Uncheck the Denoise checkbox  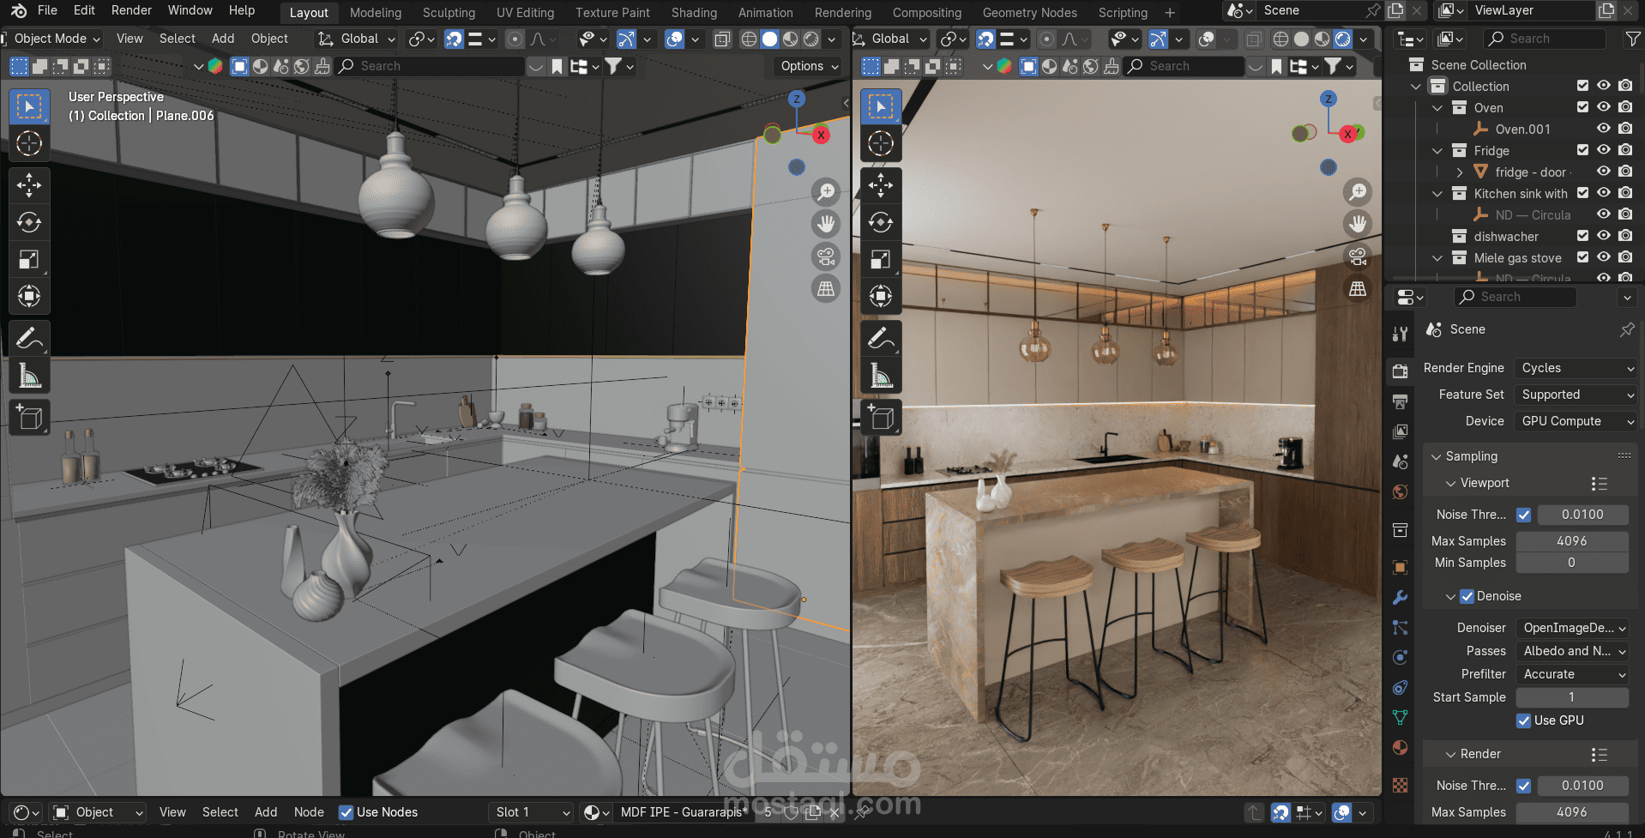[x=1467, y=596]
